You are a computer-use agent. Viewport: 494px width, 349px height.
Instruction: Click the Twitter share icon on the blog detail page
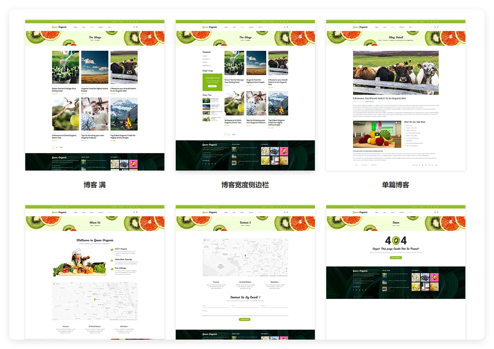point(423,165)
